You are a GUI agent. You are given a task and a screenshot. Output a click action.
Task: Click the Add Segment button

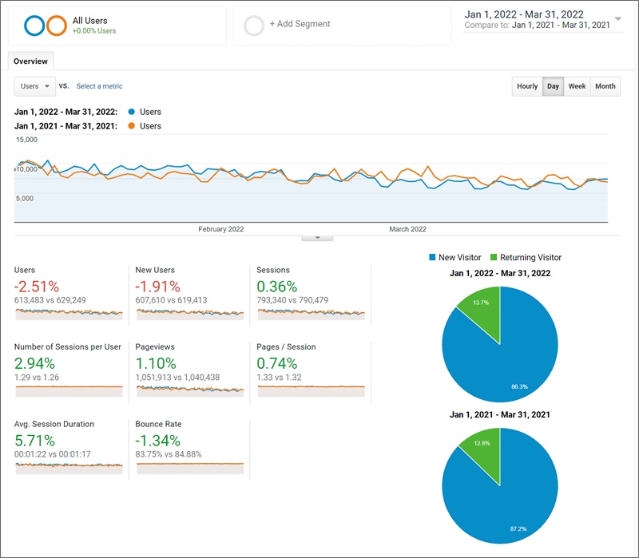click(x=300, y=24)
